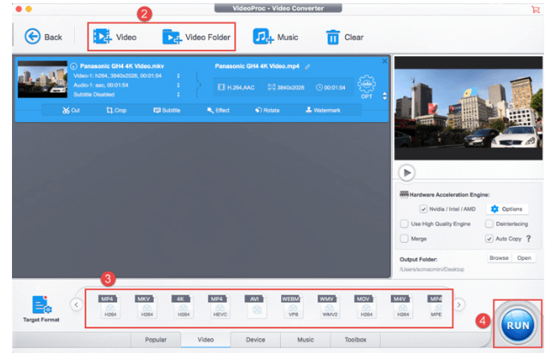555x353 pixels.
Task: Click the output duration 00:01:54
Action: [x=330, y=87]
